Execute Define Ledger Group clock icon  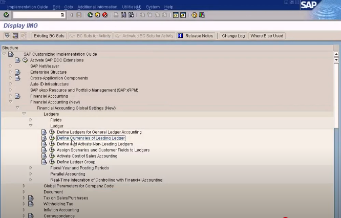point(52,162)
